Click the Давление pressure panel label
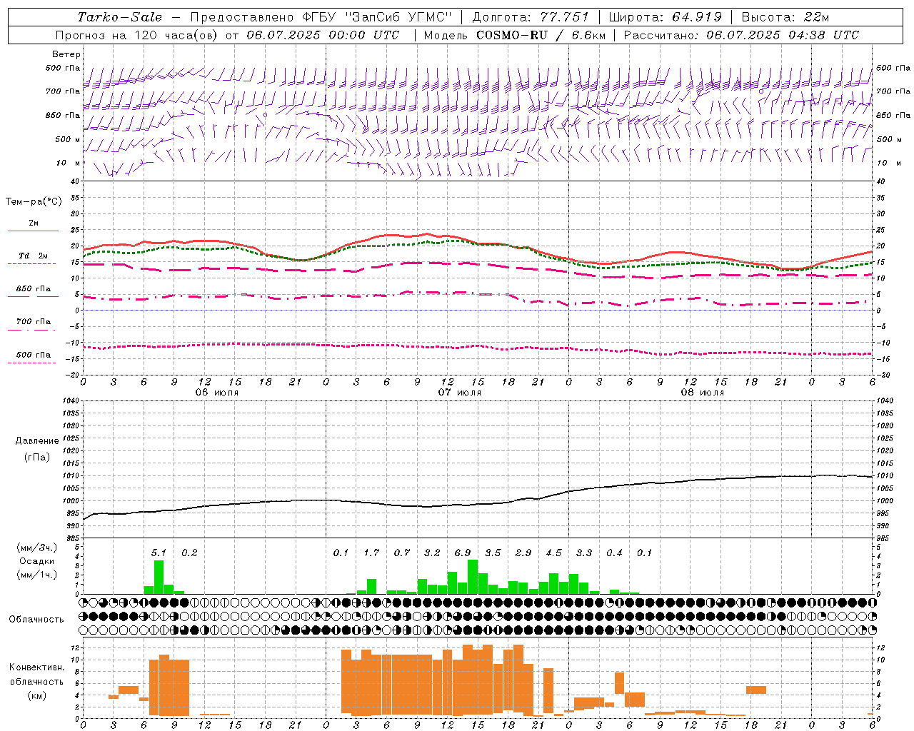Viewport: 914px width, 731px height. tap(37, 441)
